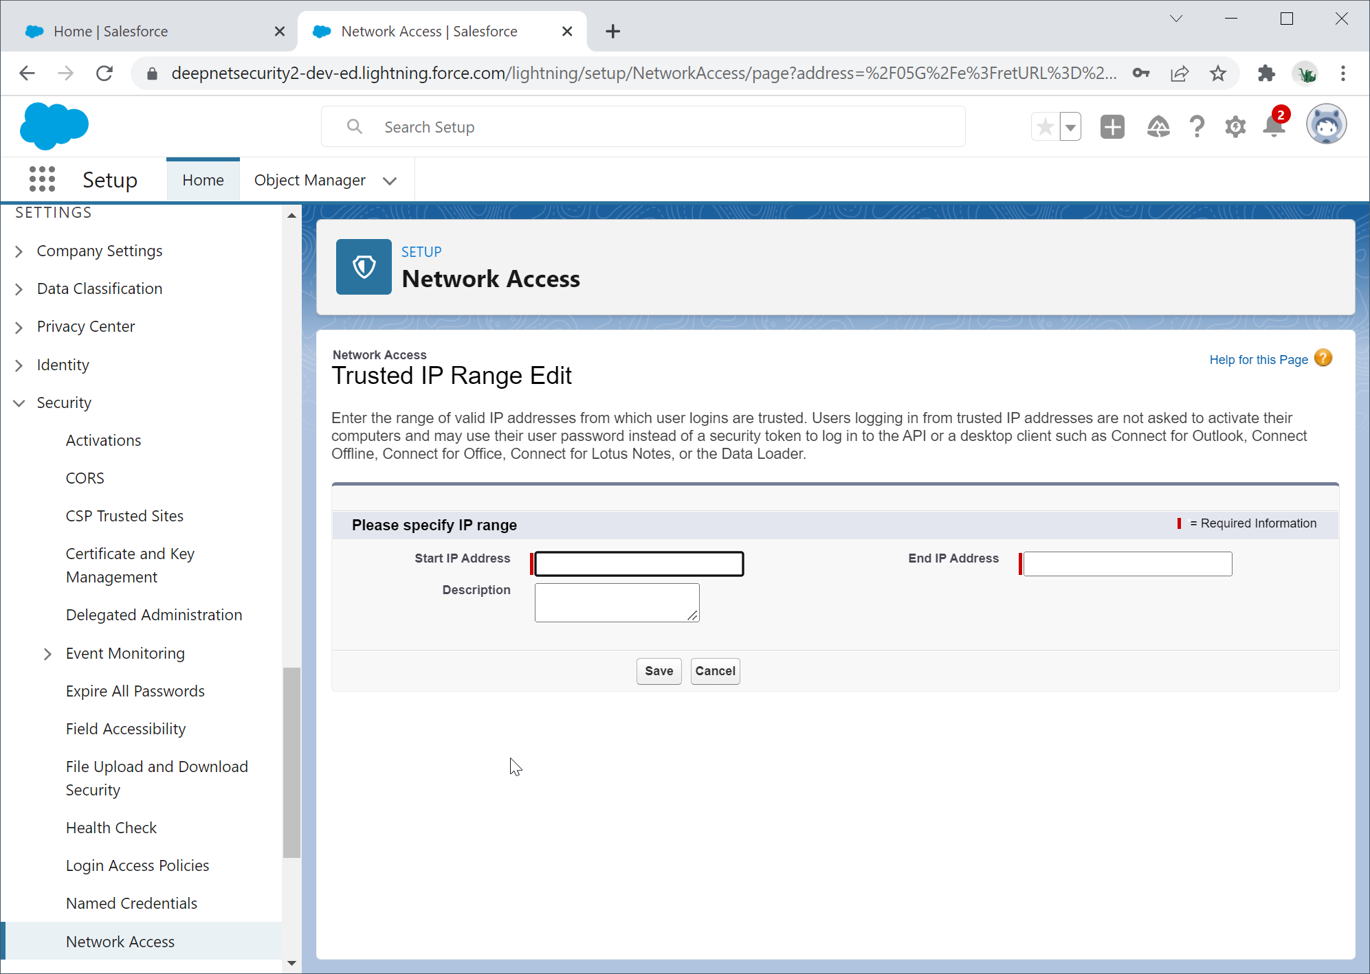Screen dimensions: 1370x974
Task: Expand the Event Monitoring node
Action: click(47, 654)
